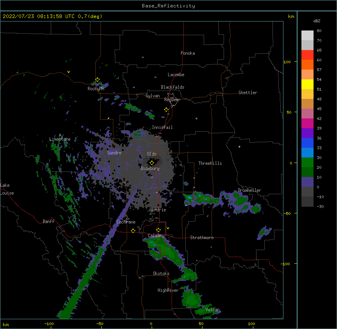Click the -100 tick on the bottom axis
Screen dimensions: 337x329
pyautogui.click(x=49, y=324)
